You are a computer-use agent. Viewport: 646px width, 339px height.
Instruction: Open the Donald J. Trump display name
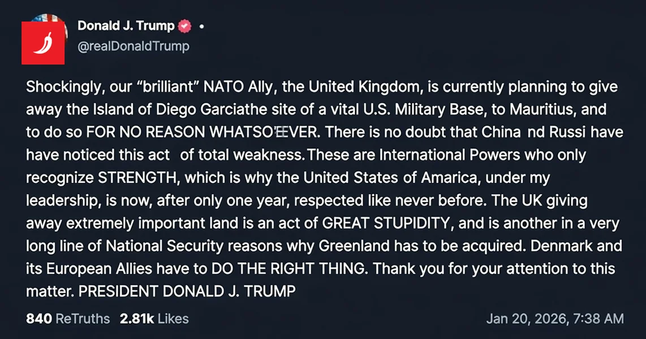point(126,25)
